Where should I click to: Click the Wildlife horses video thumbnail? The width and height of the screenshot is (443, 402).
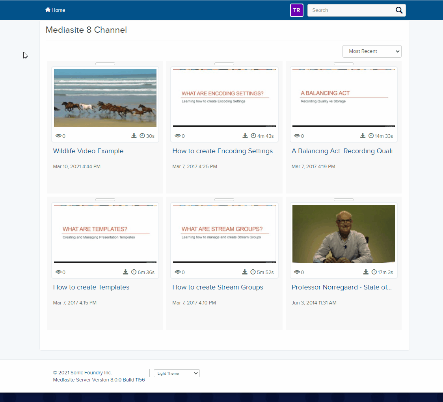105,98
